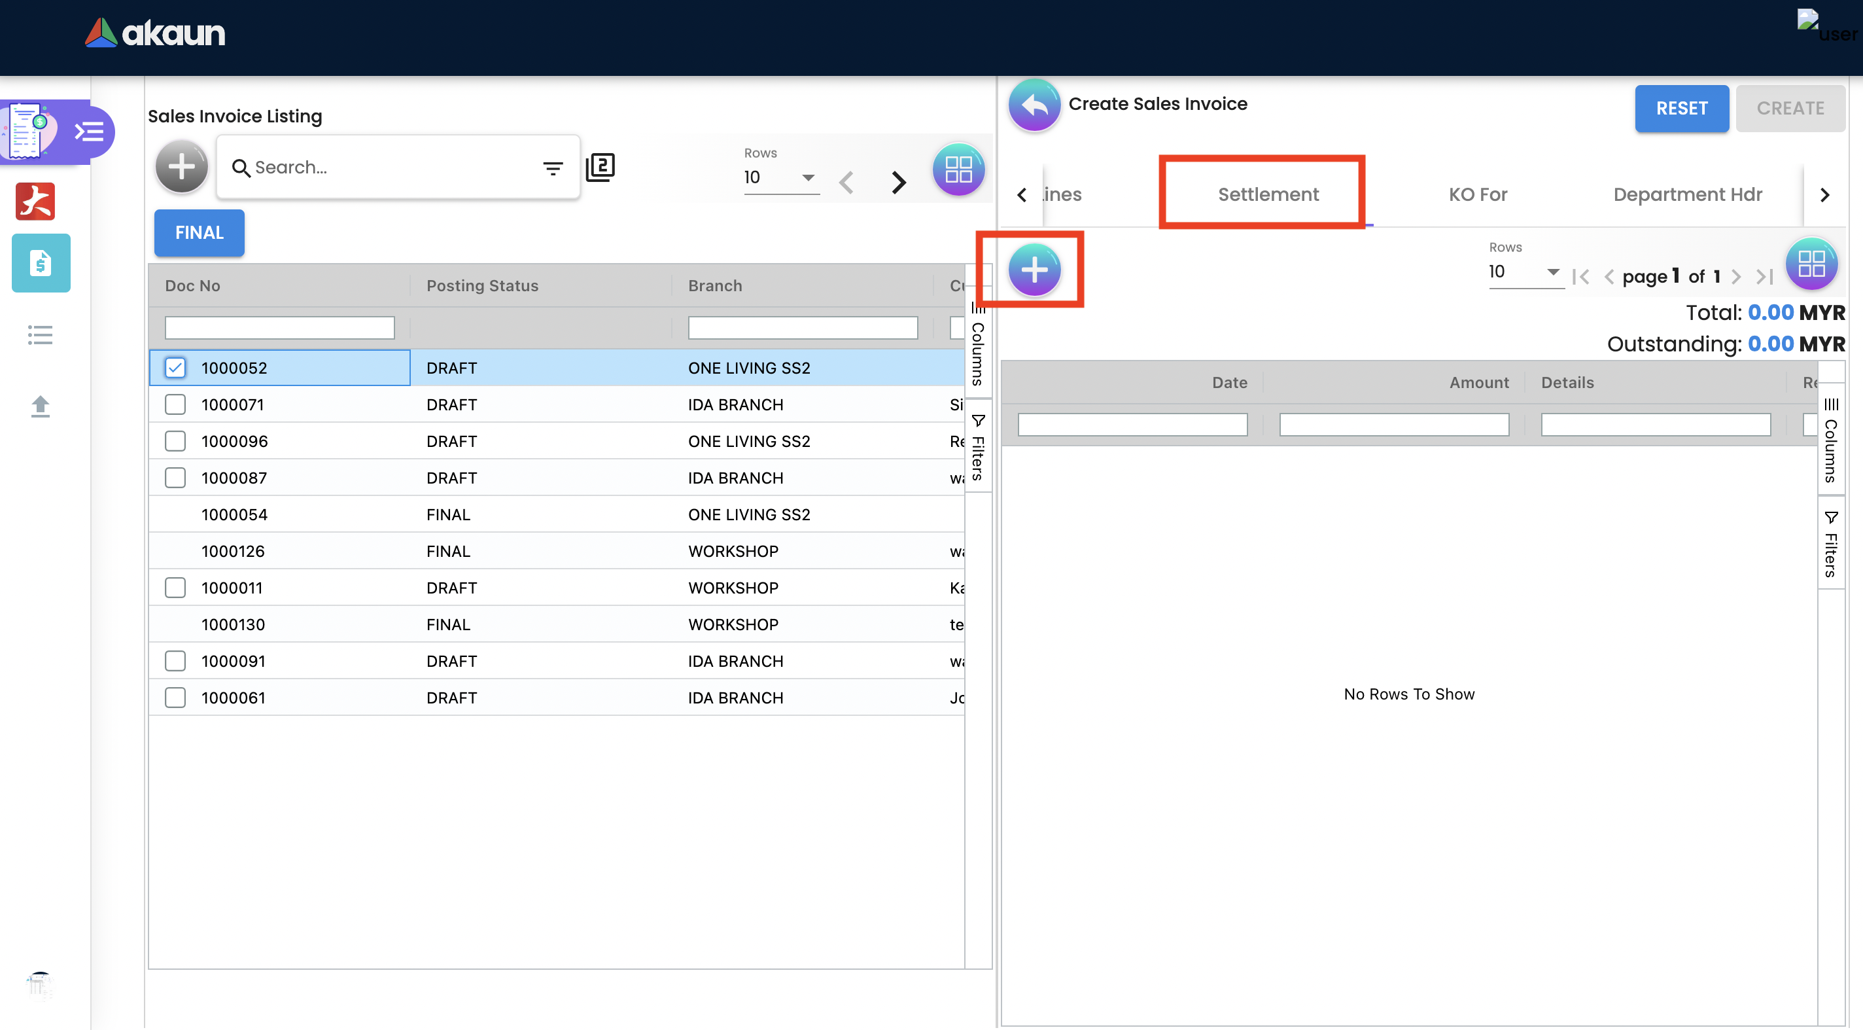Switch to the Settlement tab

tap(1268, 194)
